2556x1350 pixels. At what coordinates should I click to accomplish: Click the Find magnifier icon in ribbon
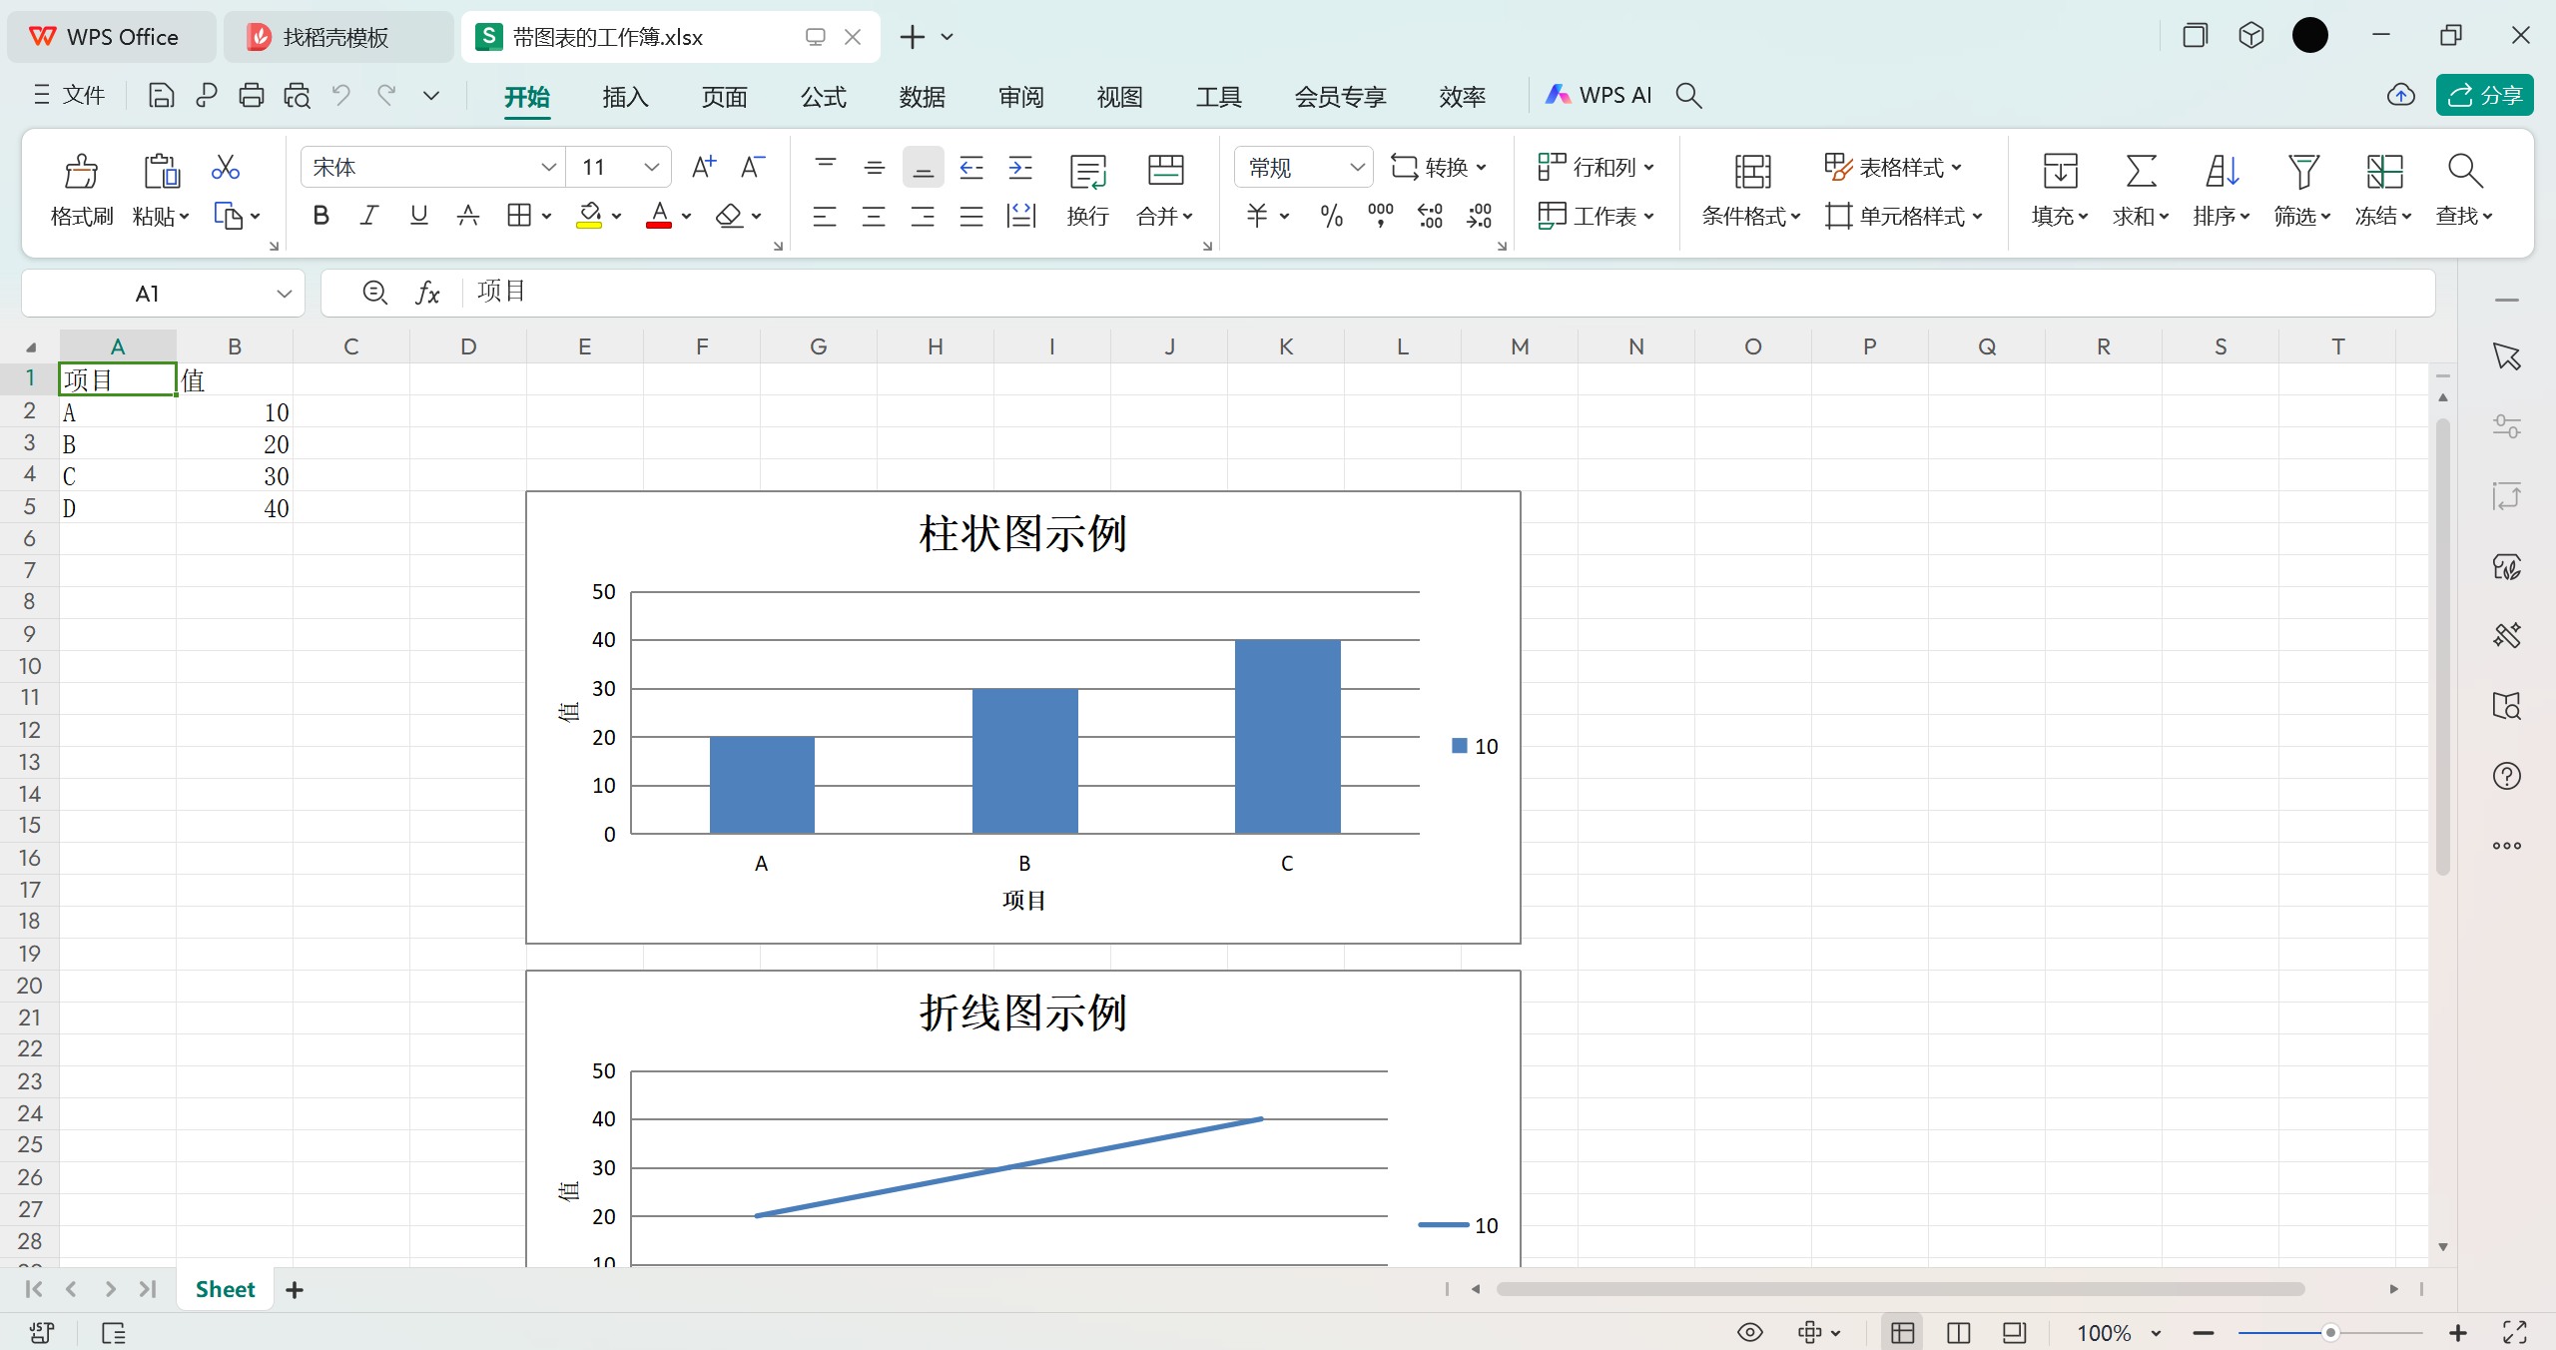pyautogui.click(x=2464, y=171)
